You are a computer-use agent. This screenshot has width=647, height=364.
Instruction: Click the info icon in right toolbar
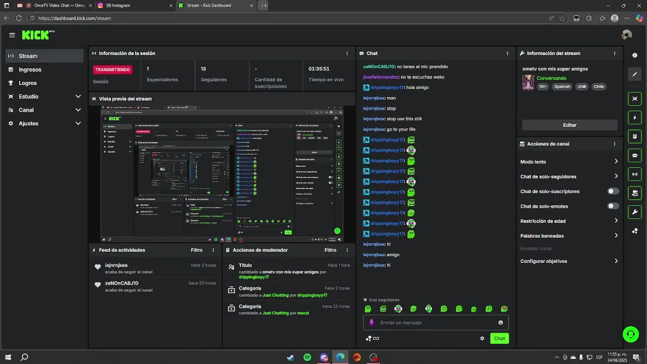(x=635, y=56)
